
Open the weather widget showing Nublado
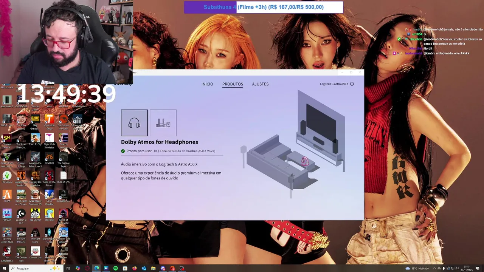[x=417, y=268]
